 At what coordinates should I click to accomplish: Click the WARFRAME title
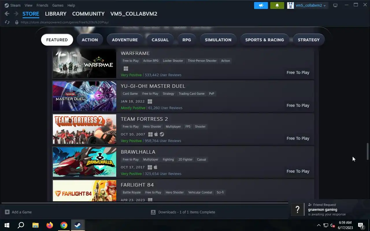(x=135, y=53)
